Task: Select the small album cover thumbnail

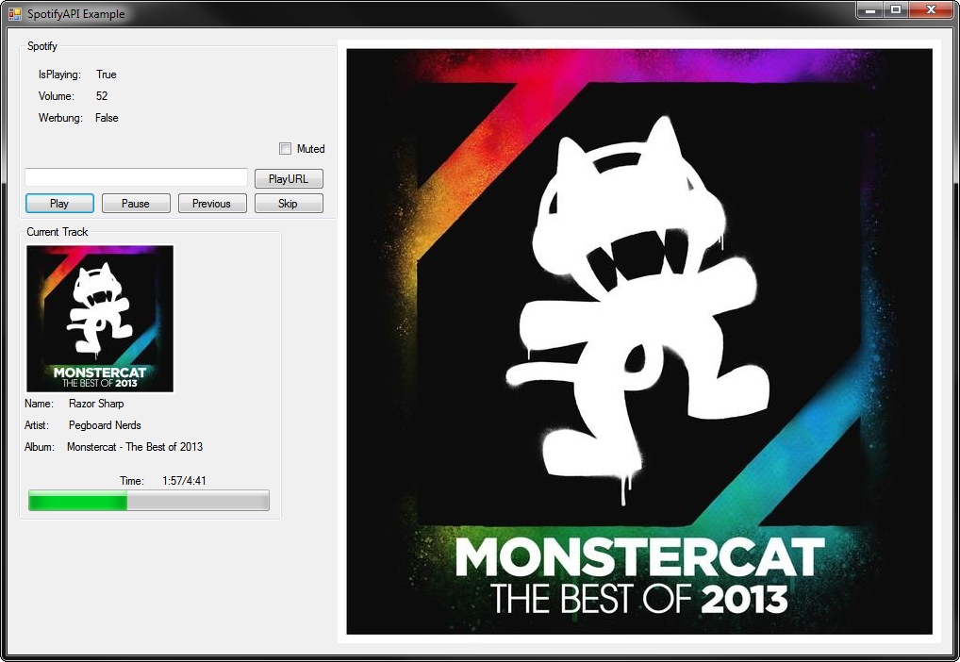Action: [x=100, y=319]
